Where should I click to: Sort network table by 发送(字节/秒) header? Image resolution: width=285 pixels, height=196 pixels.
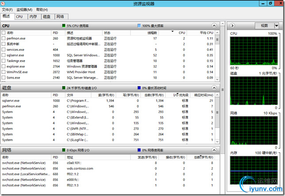[145, 157]
